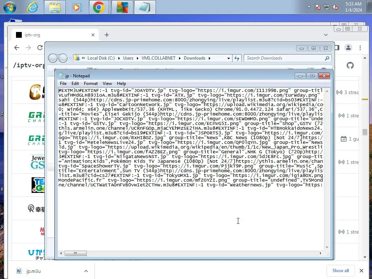372x279 pixels.
Task: Click the Jewe GS channel logo
Action: click(x=37, y=162)
